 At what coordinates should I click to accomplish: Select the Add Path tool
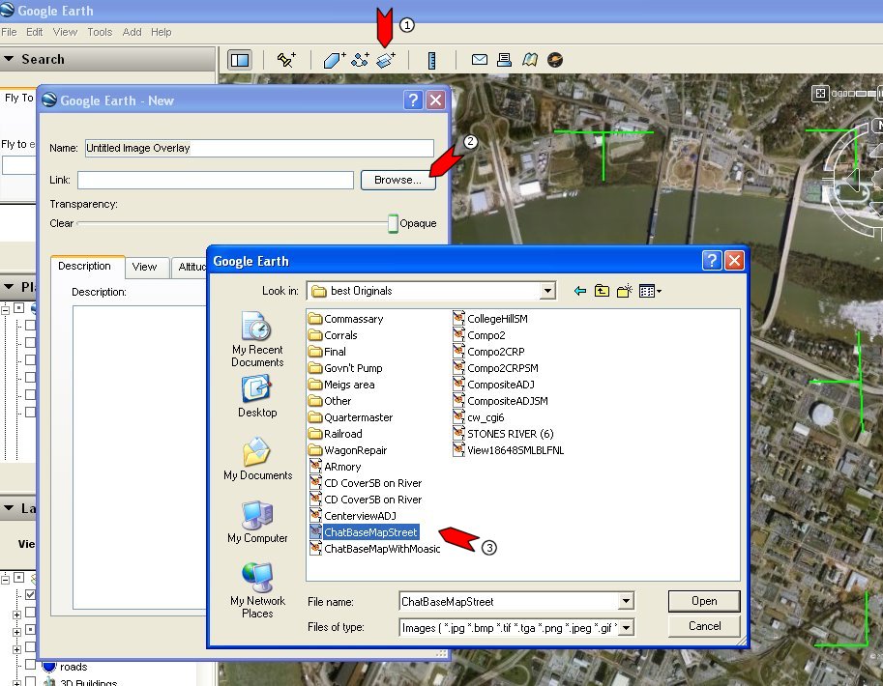click(x=360, y=60)
